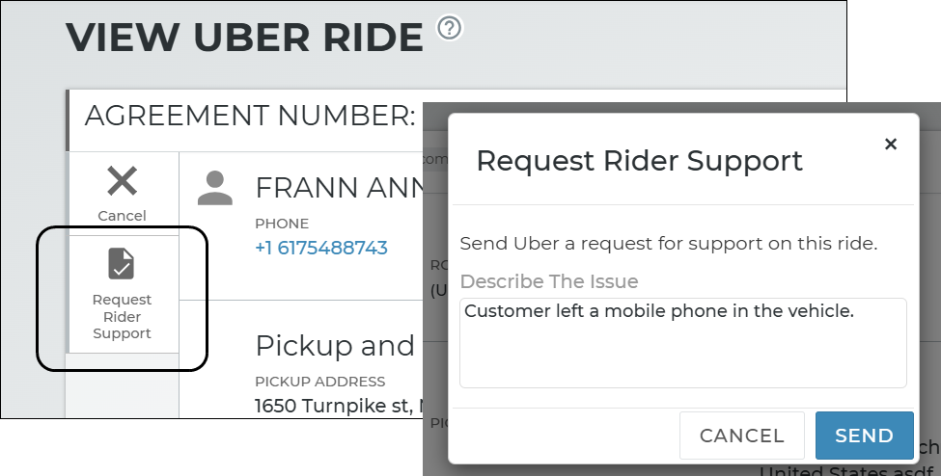Focus the Describe The Issue text box
Screen dimensions: 941x476
(682, 342)
